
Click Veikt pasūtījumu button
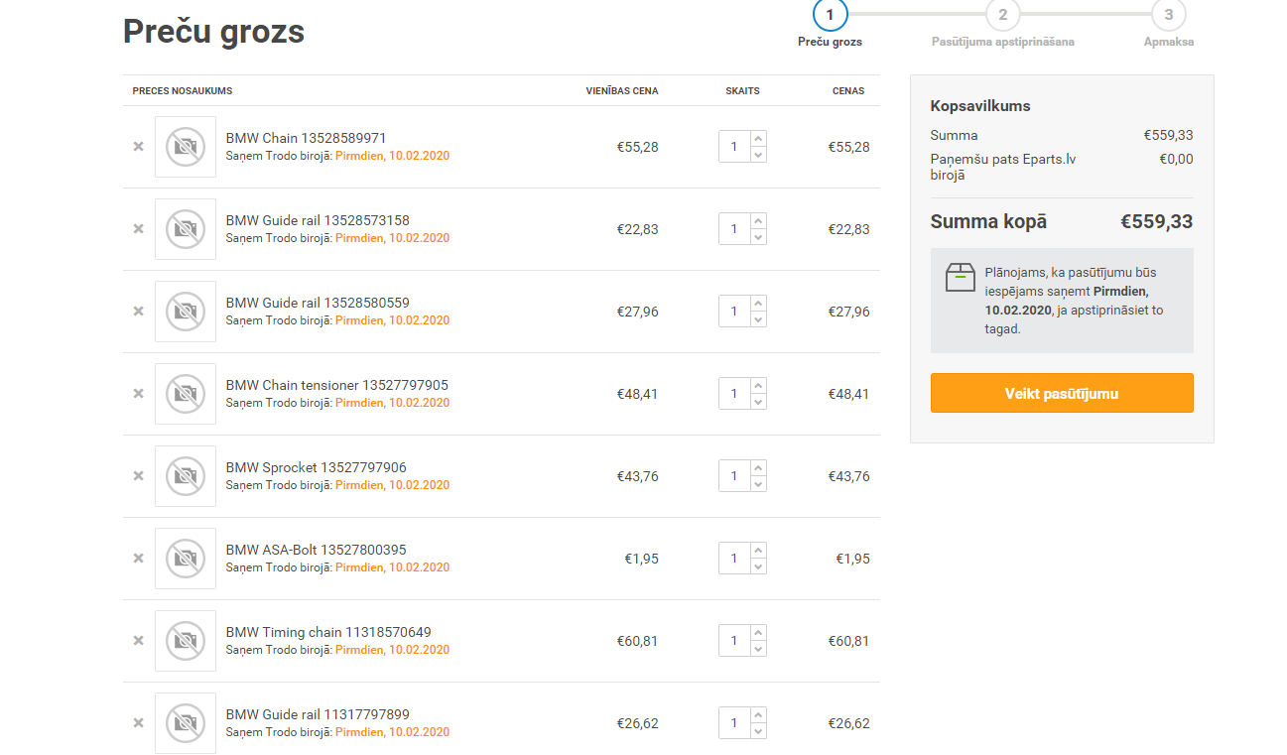[1061, 393]
